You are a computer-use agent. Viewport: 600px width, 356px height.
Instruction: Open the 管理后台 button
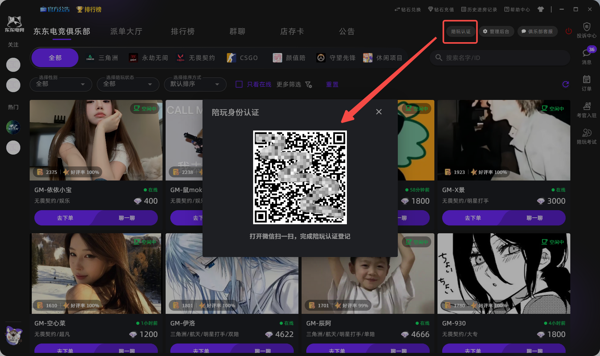click(496, 32)
